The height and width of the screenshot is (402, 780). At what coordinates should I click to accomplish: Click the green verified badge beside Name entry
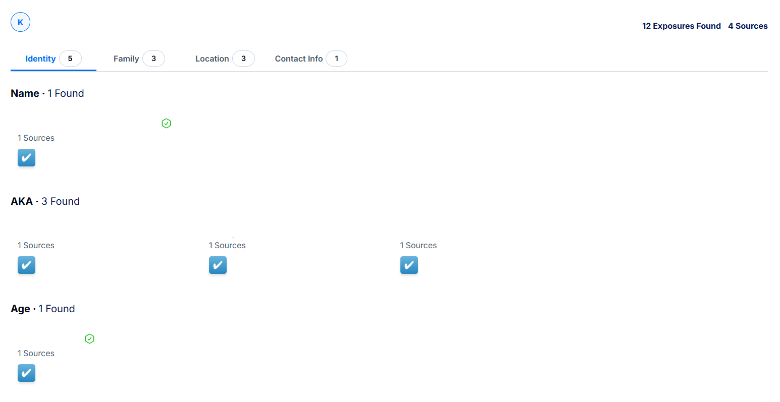pos(166,124)
